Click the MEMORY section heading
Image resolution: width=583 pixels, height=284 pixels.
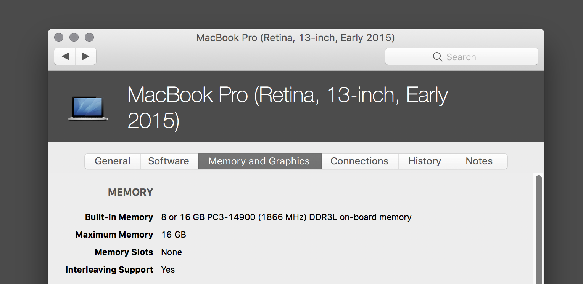130,192
